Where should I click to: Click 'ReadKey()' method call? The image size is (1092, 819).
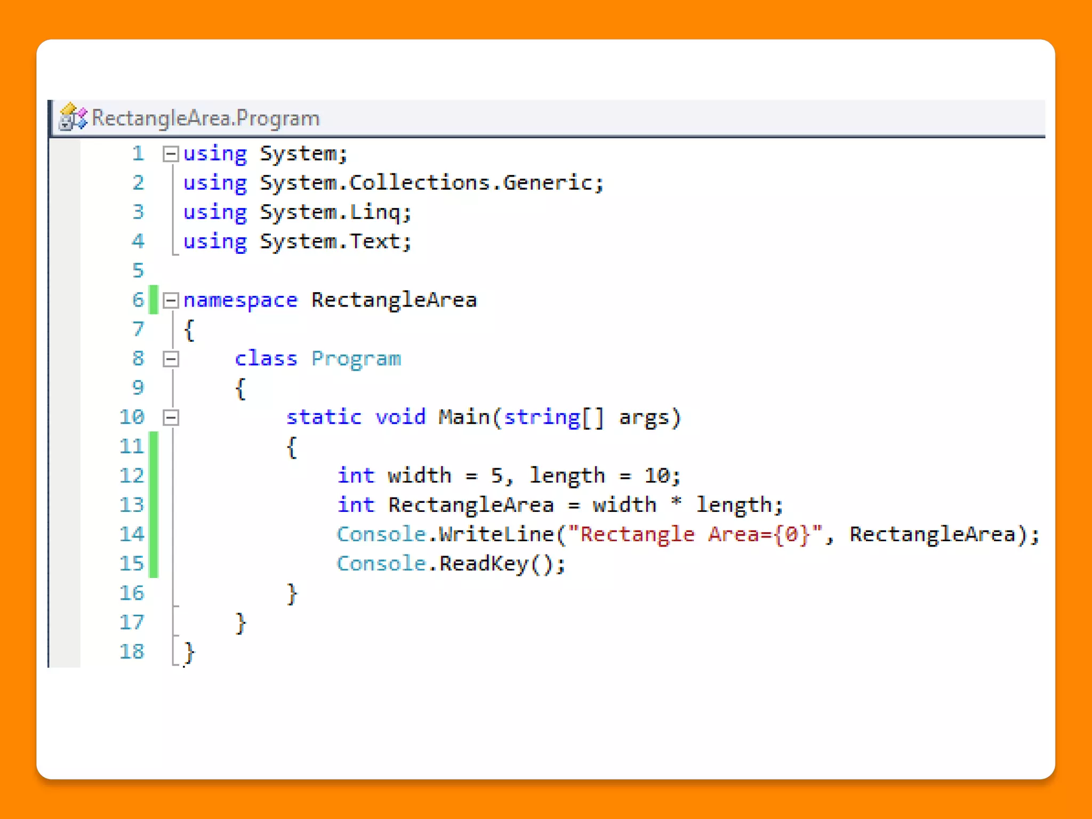pyautogui.click(x=496, y=564)
